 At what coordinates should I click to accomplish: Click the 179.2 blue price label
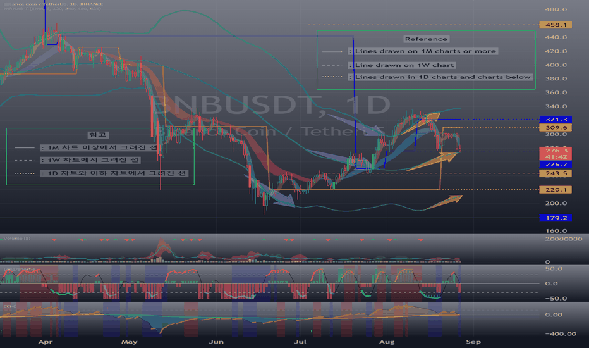pyautogui.click(x=556, y=218)
